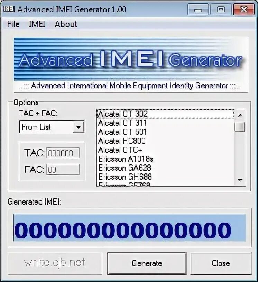Click the TAC input field
The height and width of the screenshot is (282, 258).
pyautogui.click(x=63, y=153)
